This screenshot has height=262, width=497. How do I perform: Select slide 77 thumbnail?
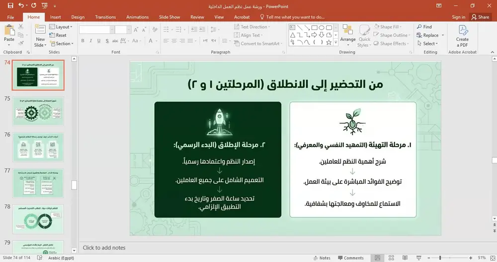coord(38,183)
